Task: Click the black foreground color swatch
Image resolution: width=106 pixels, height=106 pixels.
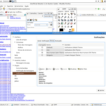Action: (x=61, y=30)
